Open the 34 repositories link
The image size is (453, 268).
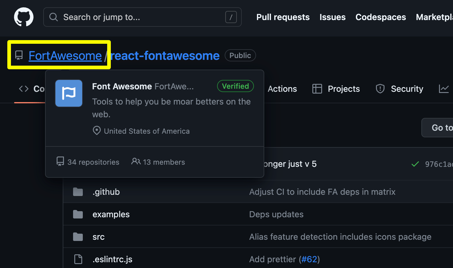point(88,162)
